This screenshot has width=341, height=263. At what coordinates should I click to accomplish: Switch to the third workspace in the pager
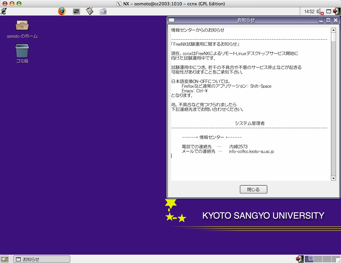[x=327, y=259]
